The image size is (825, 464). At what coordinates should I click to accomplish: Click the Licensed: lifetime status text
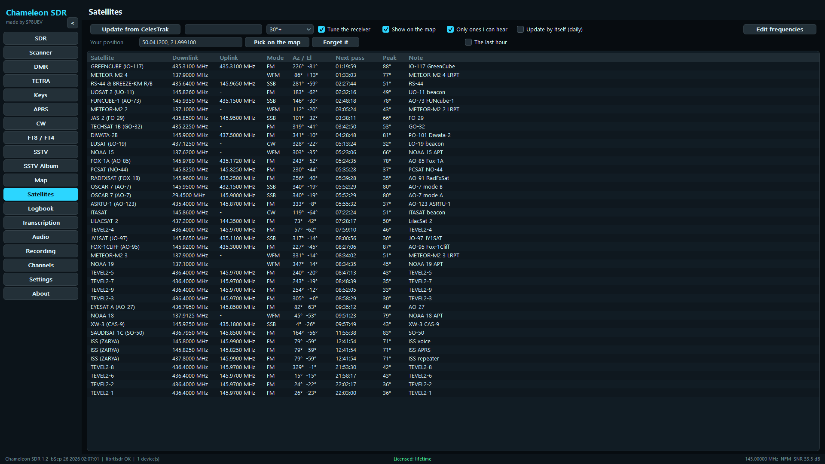[x=412, y=459]
